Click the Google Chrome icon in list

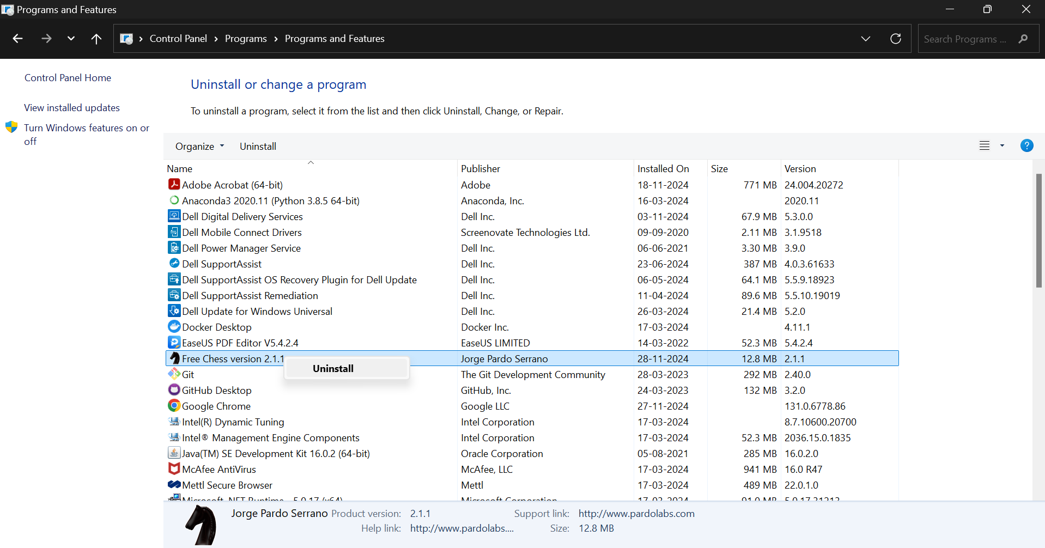[x=174, y=406]
